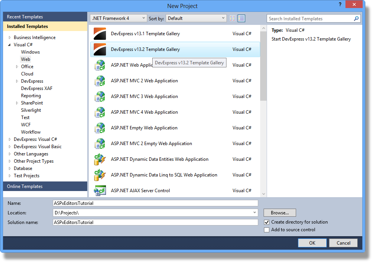Expand DevExpress: Visual Basic node
The height and width of the screenshot is (263, 373).
click(x=10, y=147)
